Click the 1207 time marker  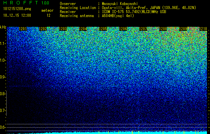[143, 29]
